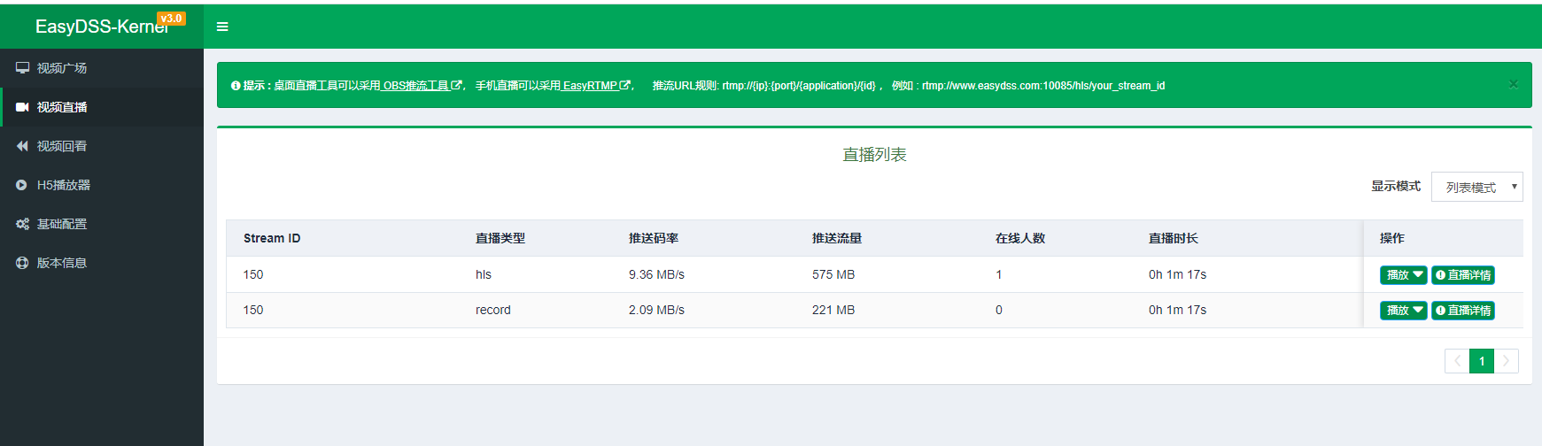
Task: Click the lifebuoy icon beside 版本信息
Action: [22, 263]
